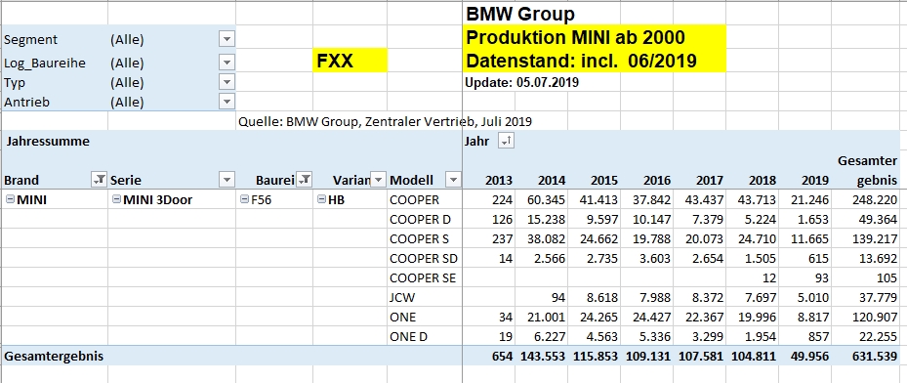Select the Antrieb filter label
Image resolution: width=907 pixels, height=383 pixels.
pyautogui.click(x=26, y=102)
